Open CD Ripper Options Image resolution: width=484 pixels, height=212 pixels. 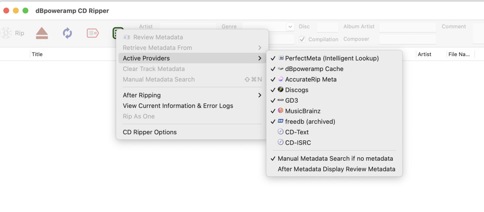pos(150,132)
